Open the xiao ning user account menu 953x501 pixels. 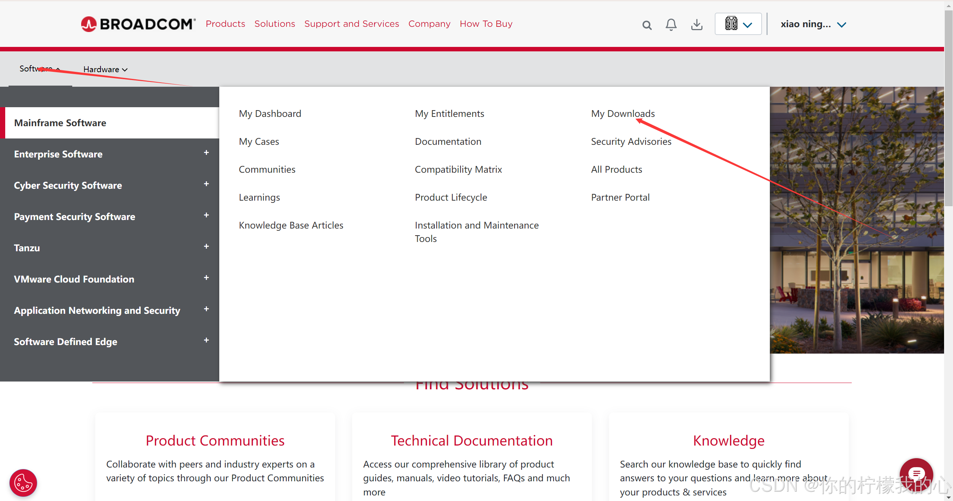tap(813, 24)
